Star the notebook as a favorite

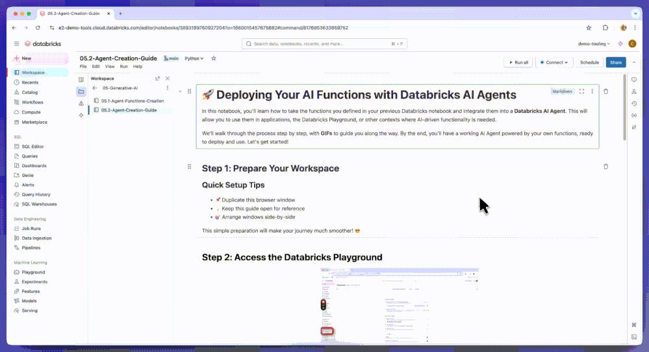(214, 58)
